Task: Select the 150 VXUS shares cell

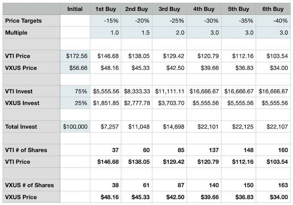Action: tap(239, 185)
